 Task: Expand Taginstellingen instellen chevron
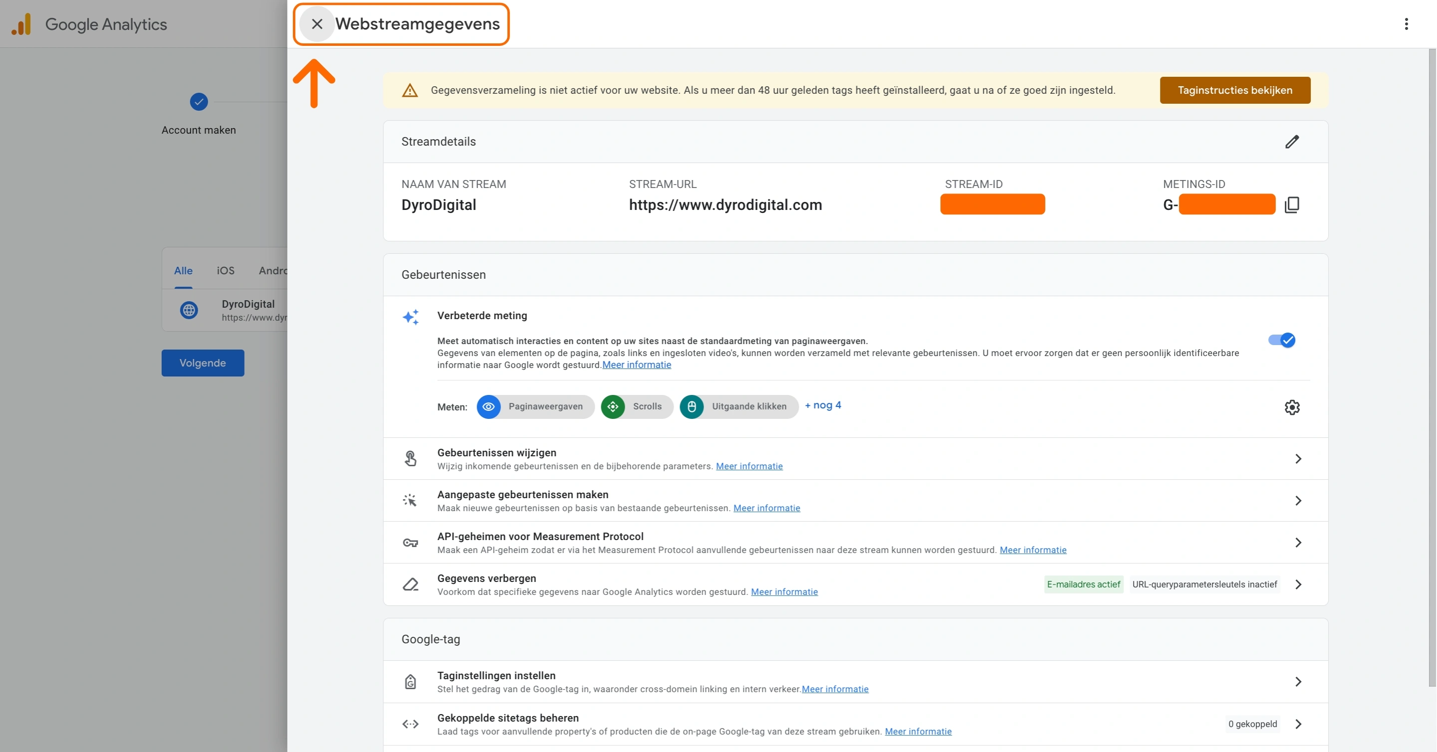pyautogui.click(x=1297, y=681)
